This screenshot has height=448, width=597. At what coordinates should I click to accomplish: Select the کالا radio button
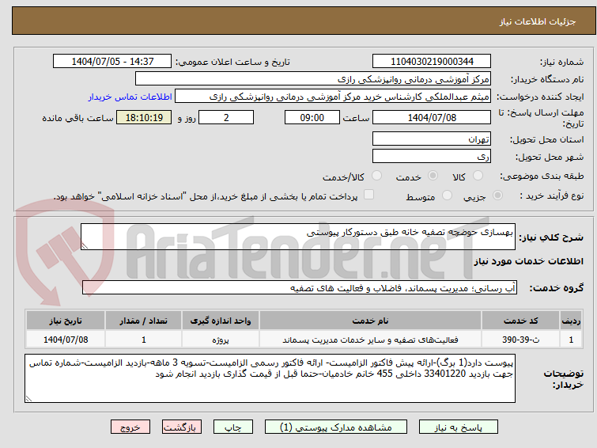tap(478, 176)
